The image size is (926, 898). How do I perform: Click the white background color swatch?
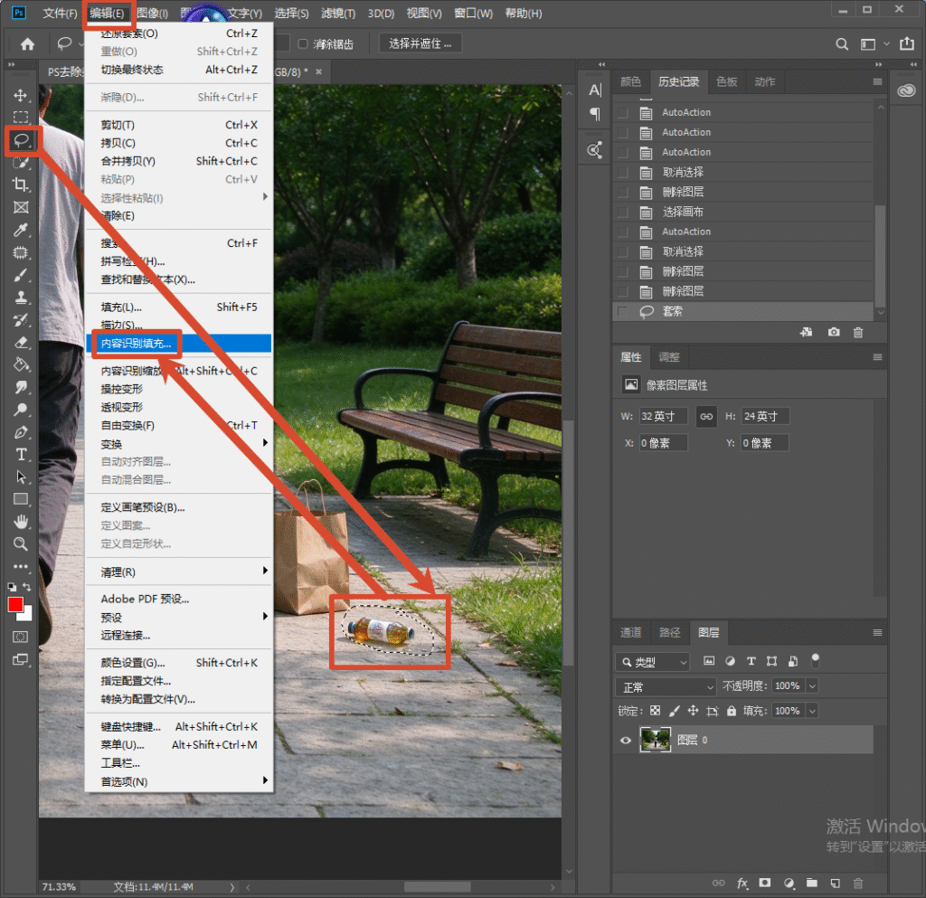click(26, 615)
